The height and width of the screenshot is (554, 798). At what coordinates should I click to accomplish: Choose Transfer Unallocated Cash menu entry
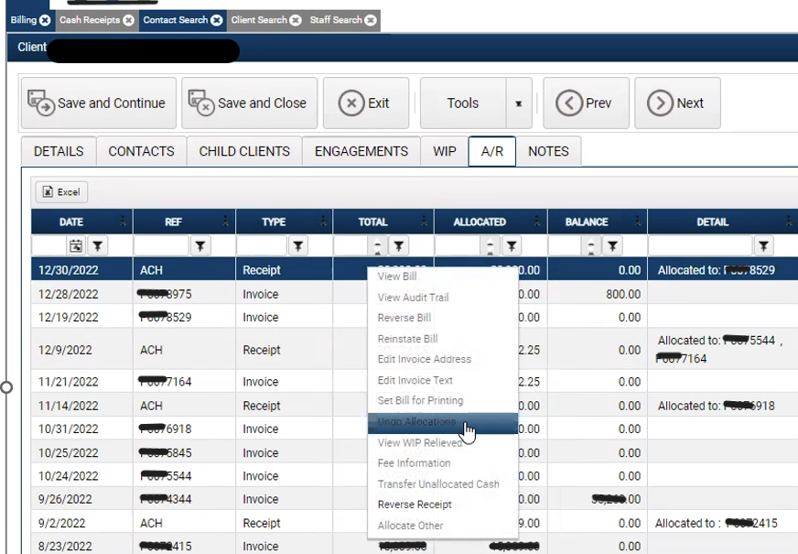tap(443, 484)
